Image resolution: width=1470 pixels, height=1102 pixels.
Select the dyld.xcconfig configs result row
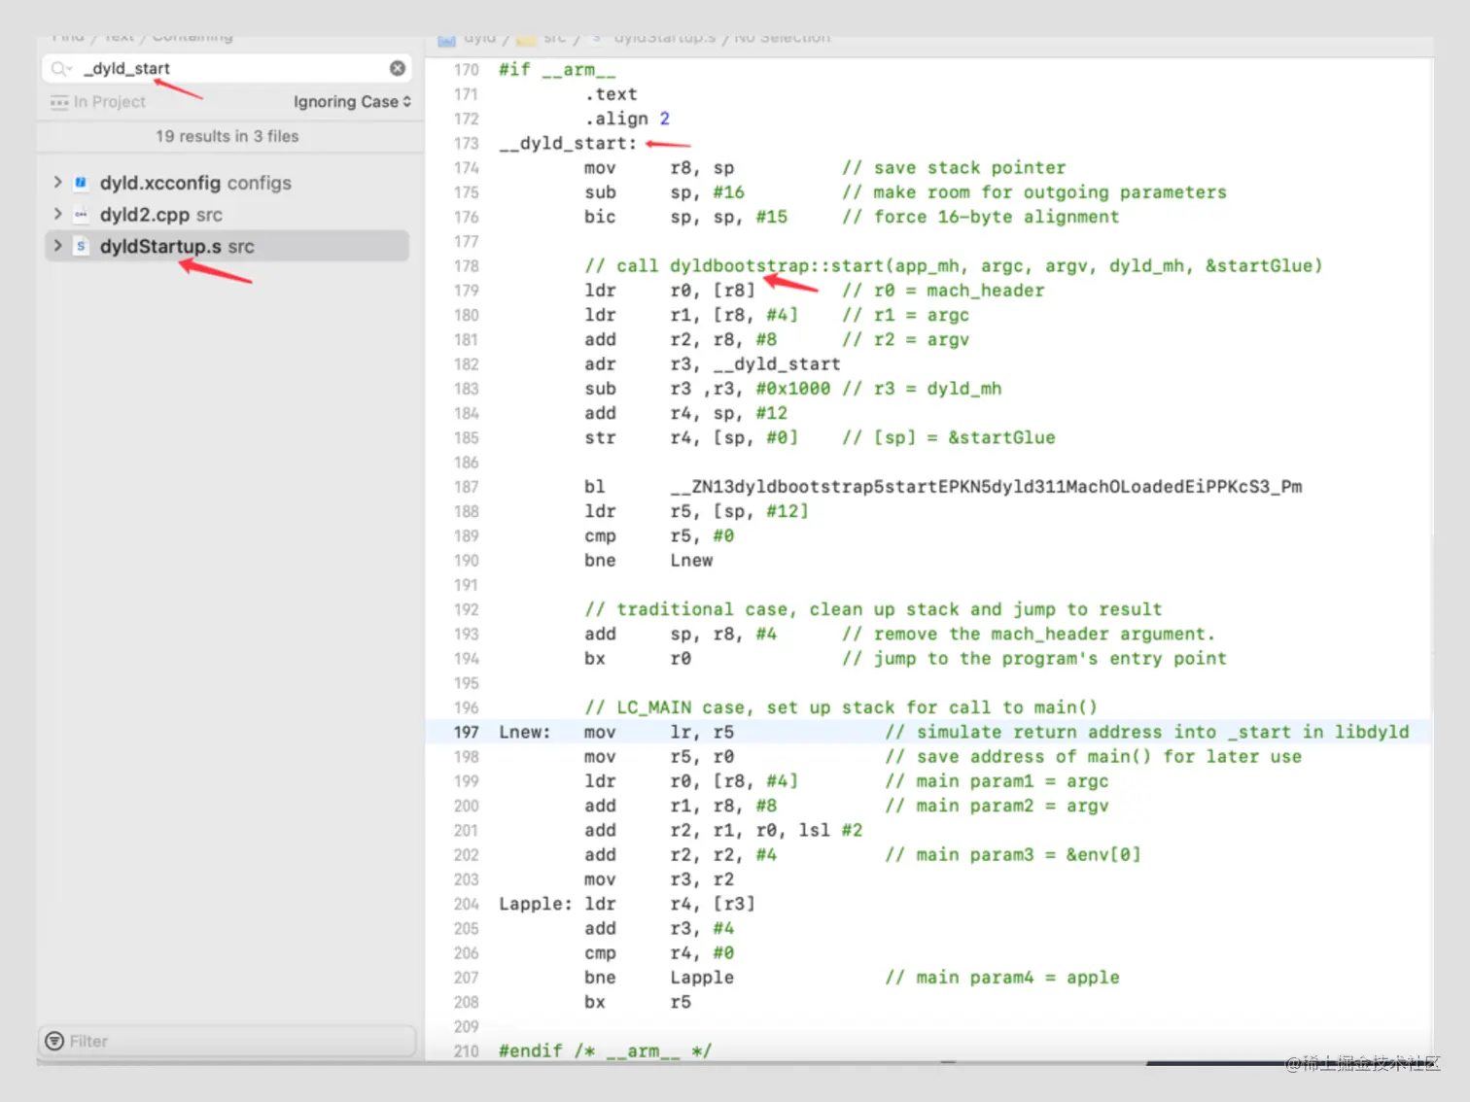click(x=227, y=183)
